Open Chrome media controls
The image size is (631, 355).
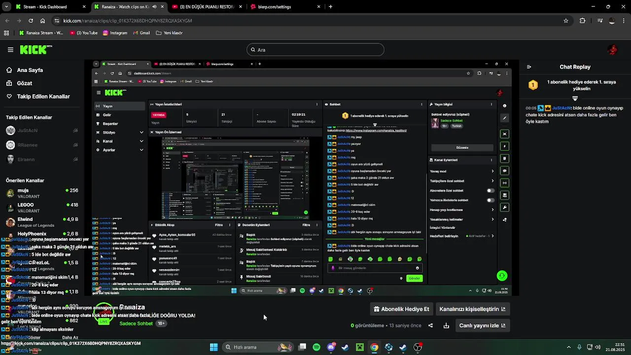tap(600, 21)
